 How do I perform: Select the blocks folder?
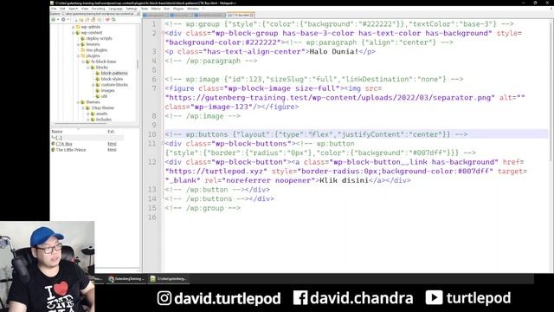(102, 68)
